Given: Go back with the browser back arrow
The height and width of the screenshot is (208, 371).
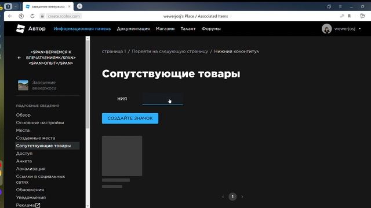Looking at the screenshot, I should (x=10, y=16).
